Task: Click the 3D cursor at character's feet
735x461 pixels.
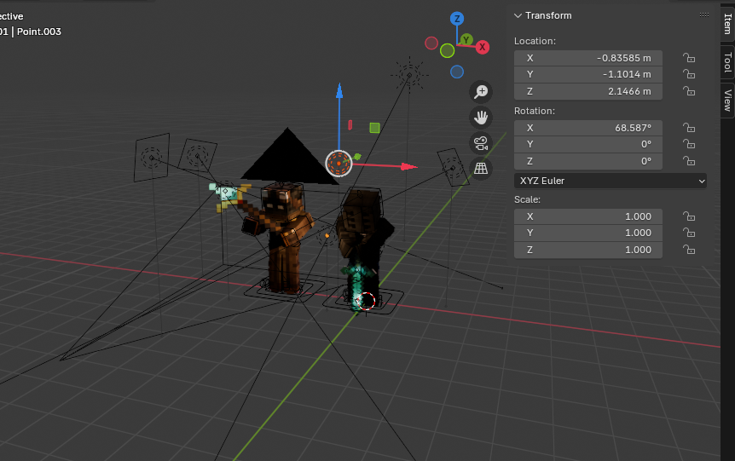Action: point(365,302)
